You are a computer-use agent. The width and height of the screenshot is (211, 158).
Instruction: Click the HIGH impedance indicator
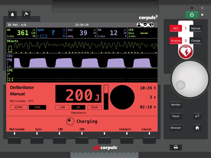tap(94, 107)
